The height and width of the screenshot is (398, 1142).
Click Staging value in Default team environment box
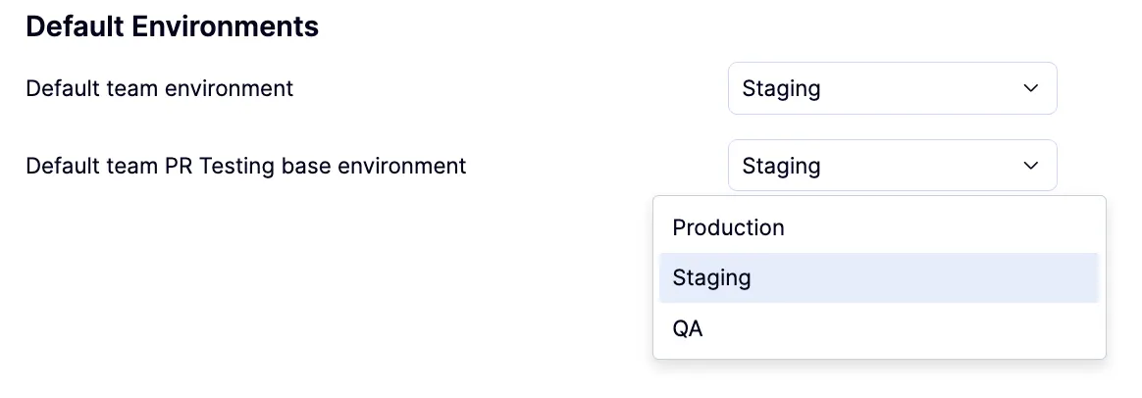(x=781, y=88)
